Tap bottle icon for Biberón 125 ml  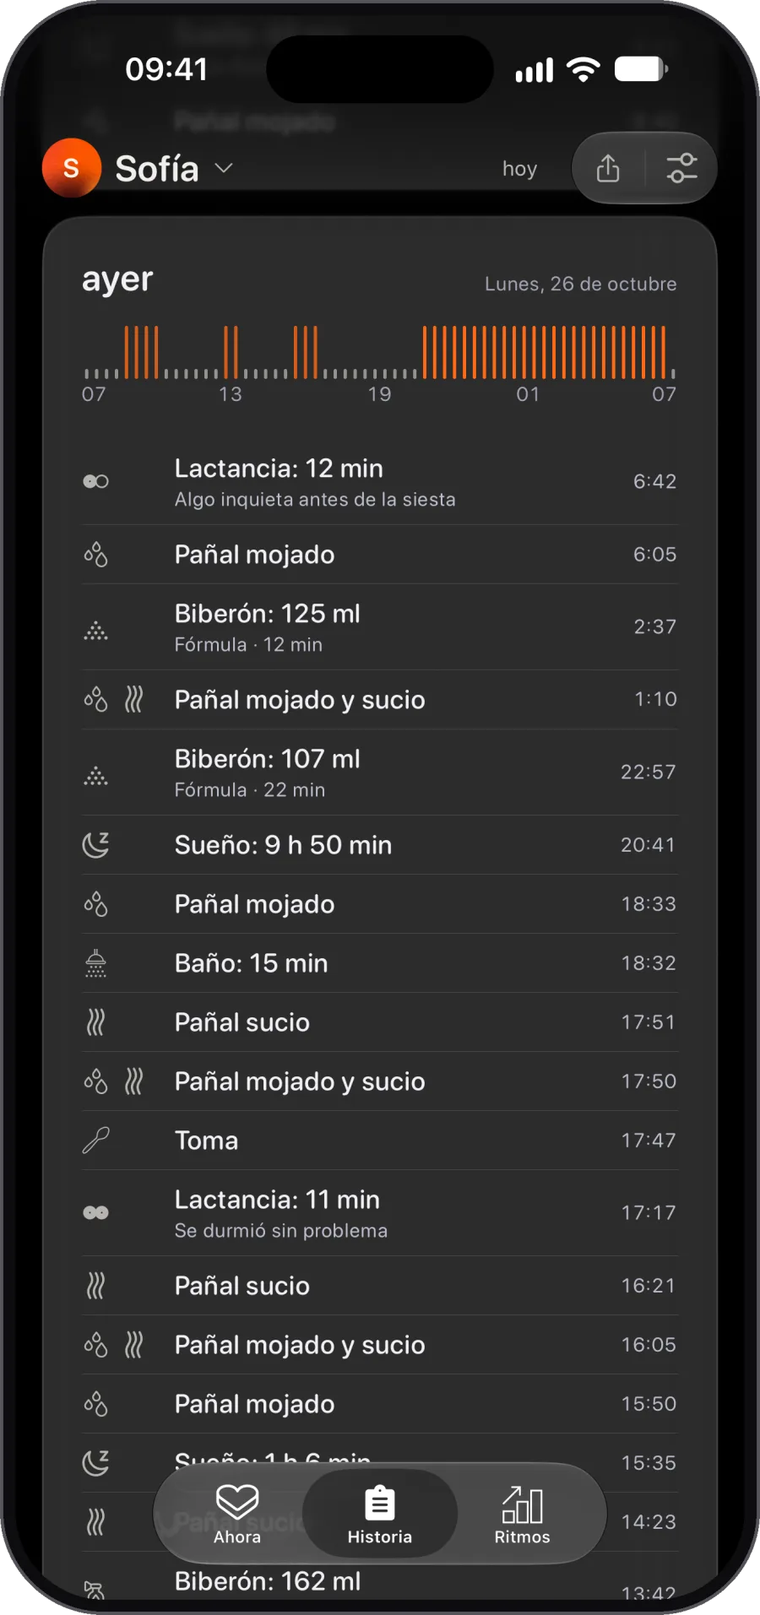tap(95, 627)
